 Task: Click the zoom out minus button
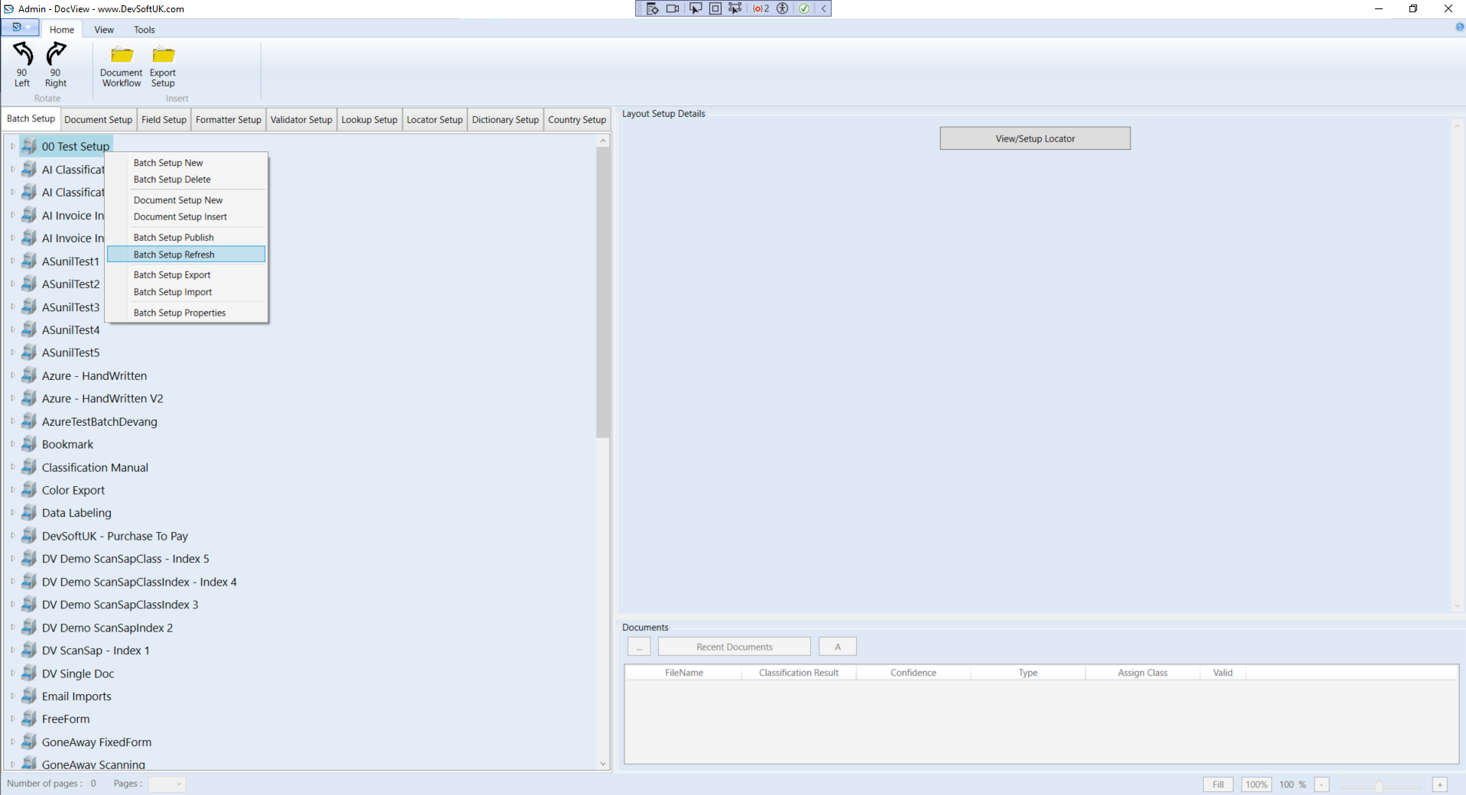[x=1322, y=784]
